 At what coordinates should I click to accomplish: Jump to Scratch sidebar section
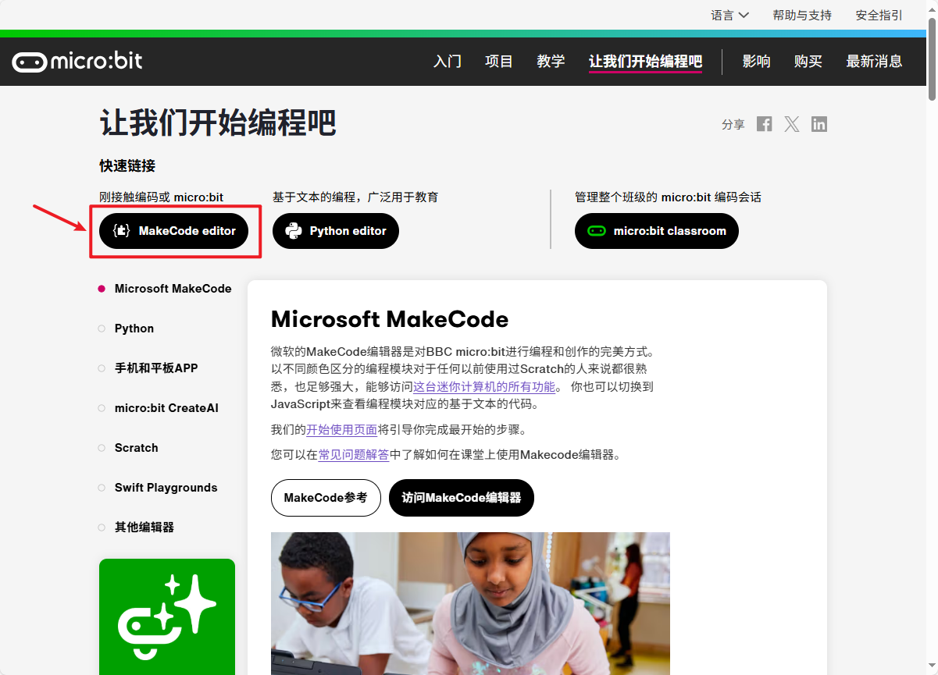[137, 448]
